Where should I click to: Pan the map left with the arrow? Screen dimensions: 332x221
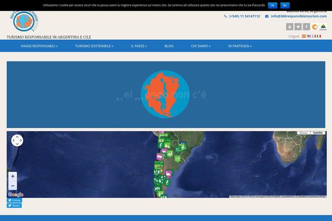(14, 140)
